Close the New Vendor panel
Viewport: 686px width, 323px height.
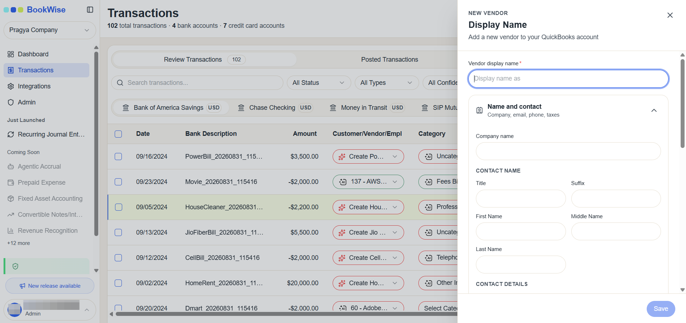coord(670,15)
